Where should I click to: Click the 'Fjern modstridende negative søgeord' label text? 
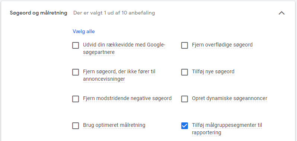click(127, 99)
